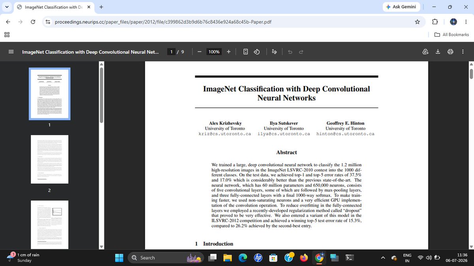Open the Chrome three-dot menu

coord(466,22)
